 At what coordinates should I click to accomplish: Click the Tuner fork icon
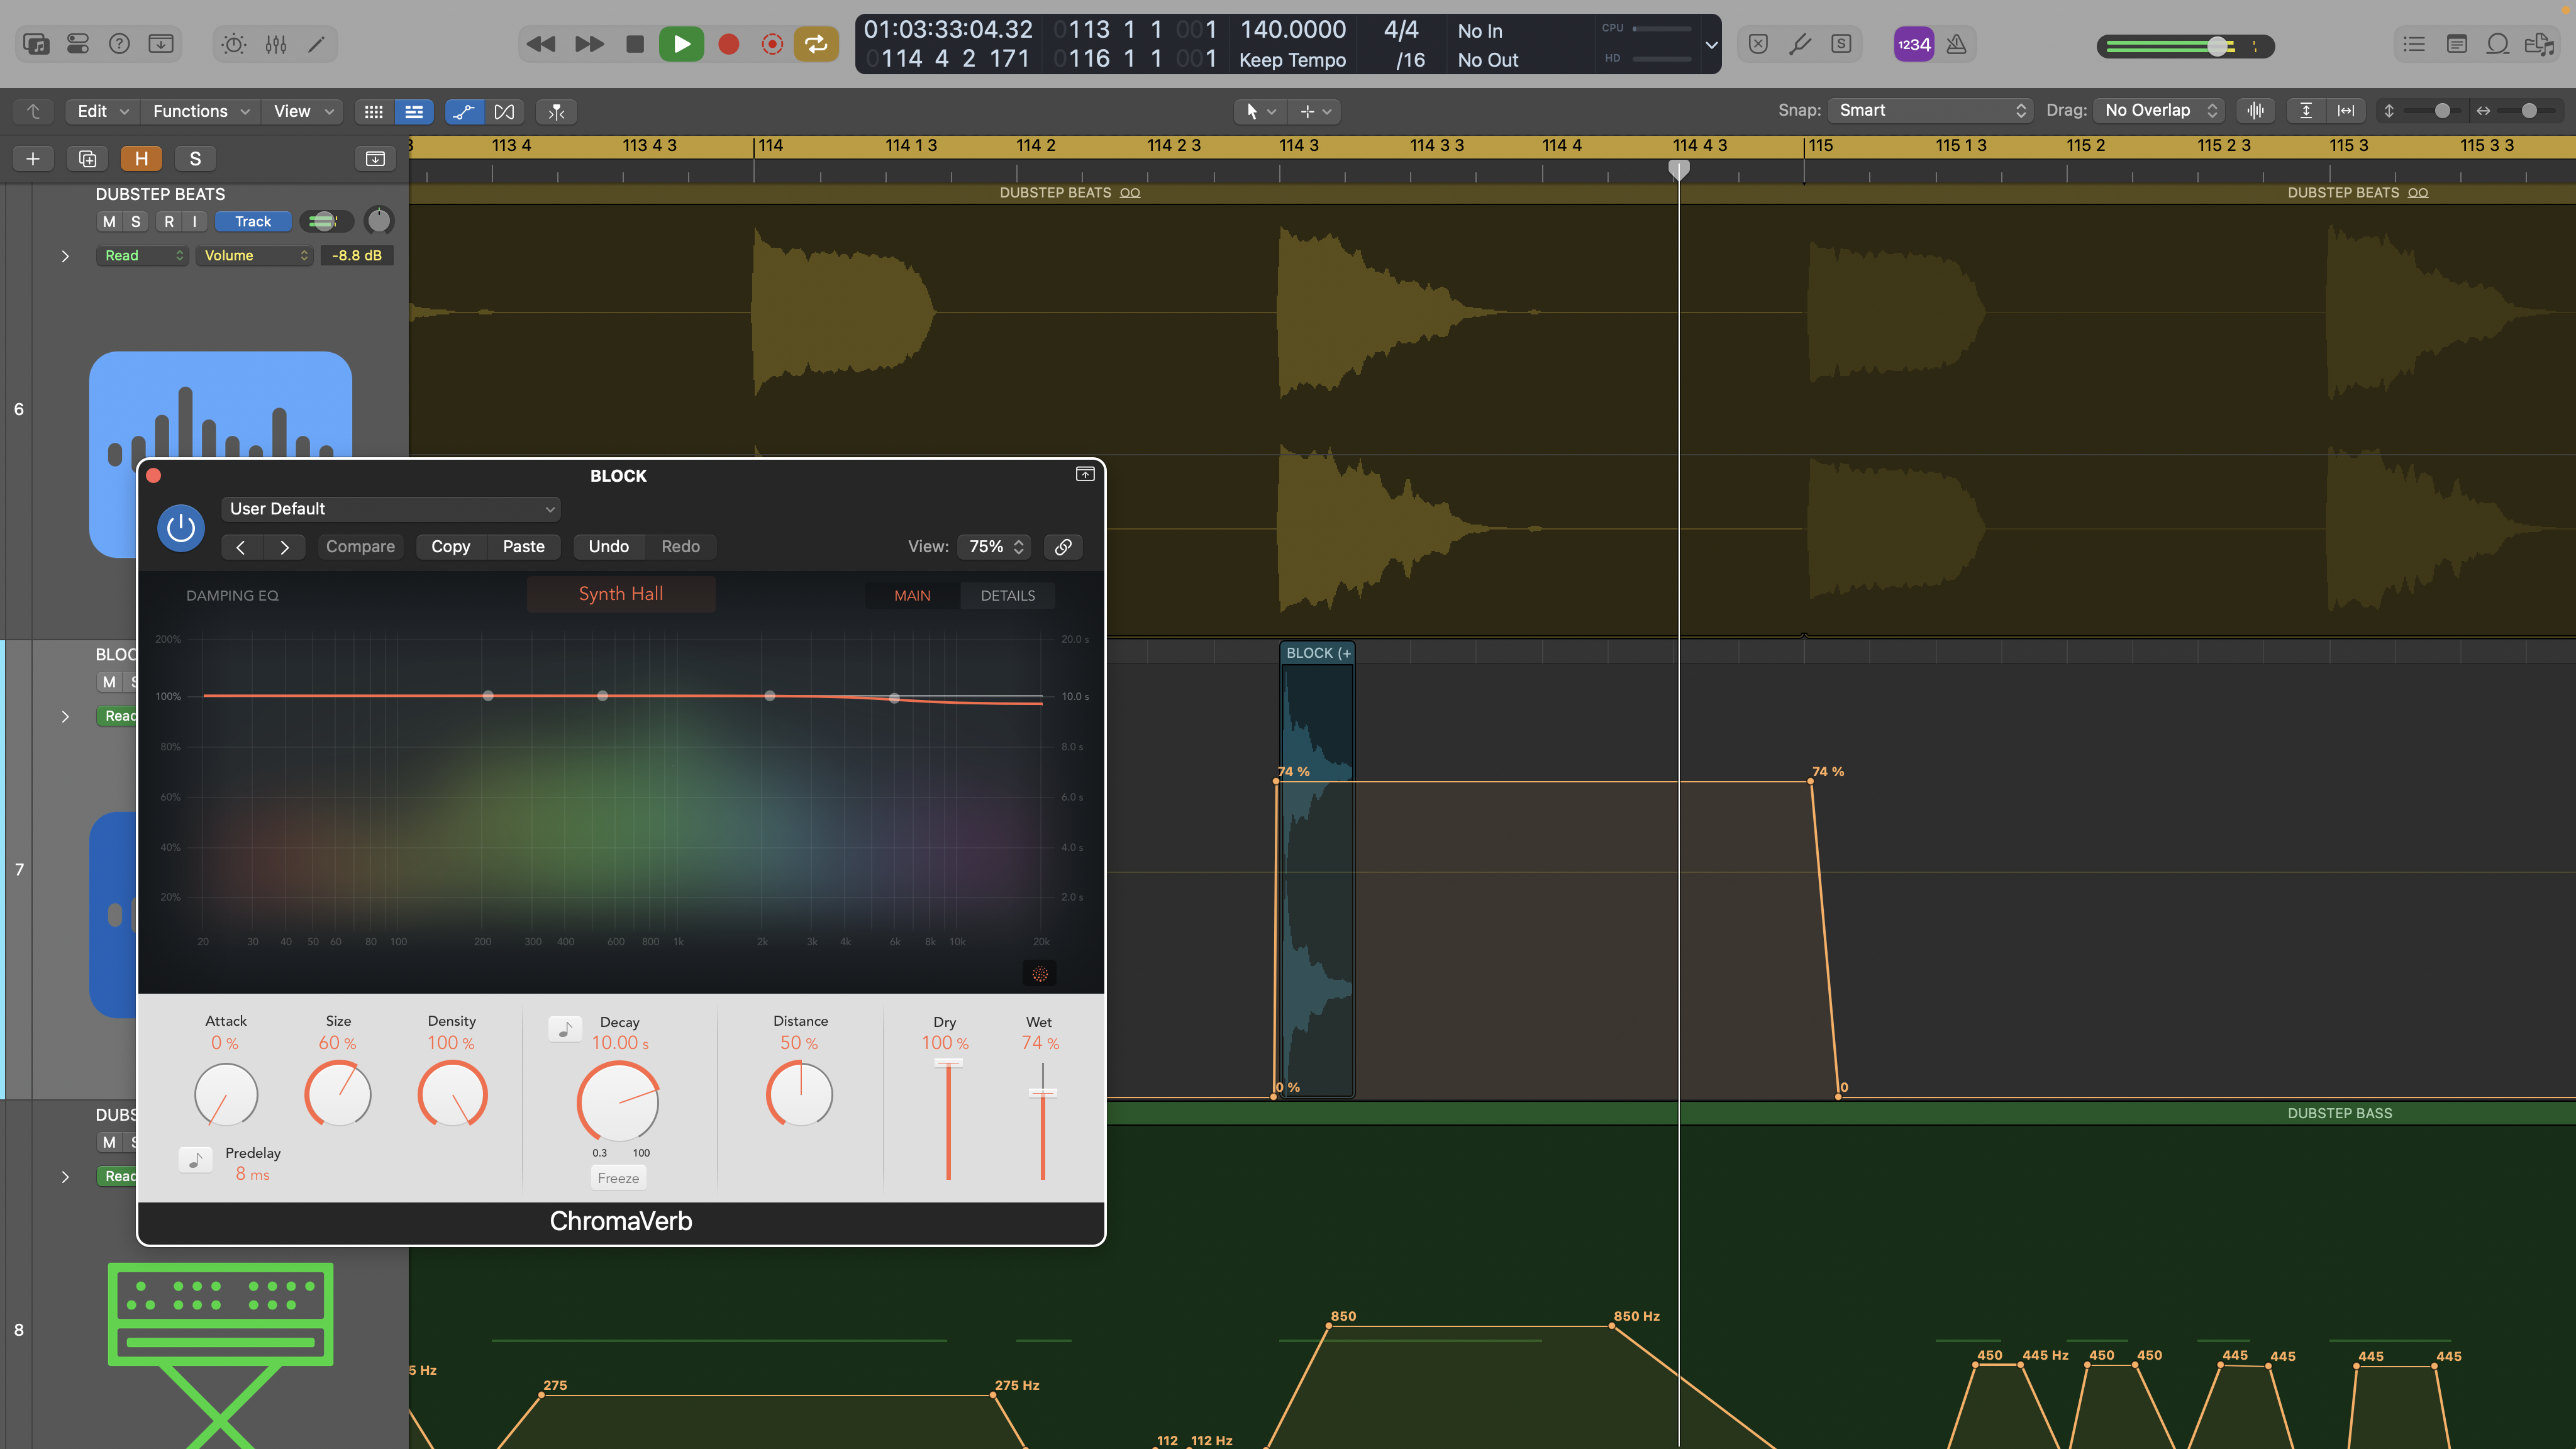(1800, 44)
